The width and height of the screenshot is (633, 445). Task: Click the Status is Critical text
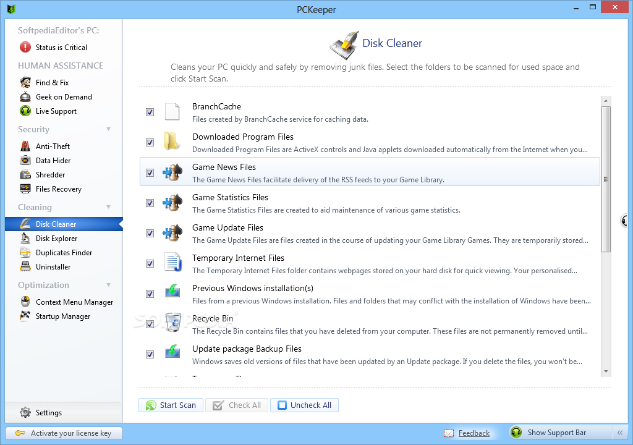tap(61, 47)
